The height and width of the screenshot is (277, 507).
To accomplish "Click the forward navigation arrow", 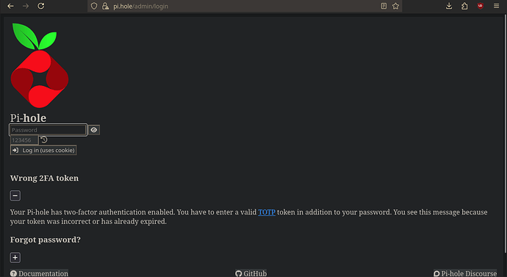I will [x=26, y=6].
